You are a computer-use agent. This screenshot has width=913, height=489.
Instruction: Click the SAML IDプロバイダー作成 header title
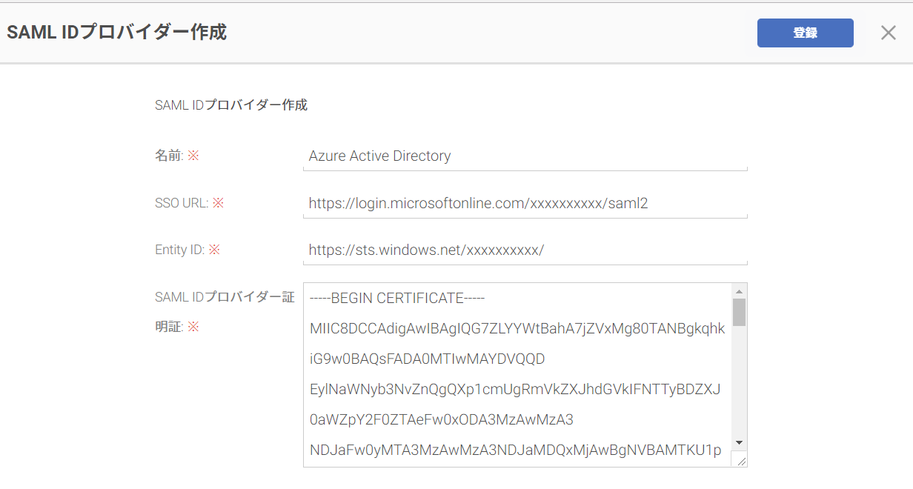[116, 33]
